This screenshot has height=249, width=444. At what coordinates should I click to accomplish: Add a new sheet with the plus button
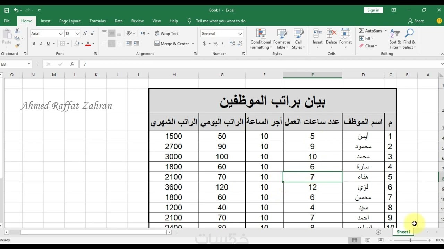pyautogui.click(x=378, y=232)
